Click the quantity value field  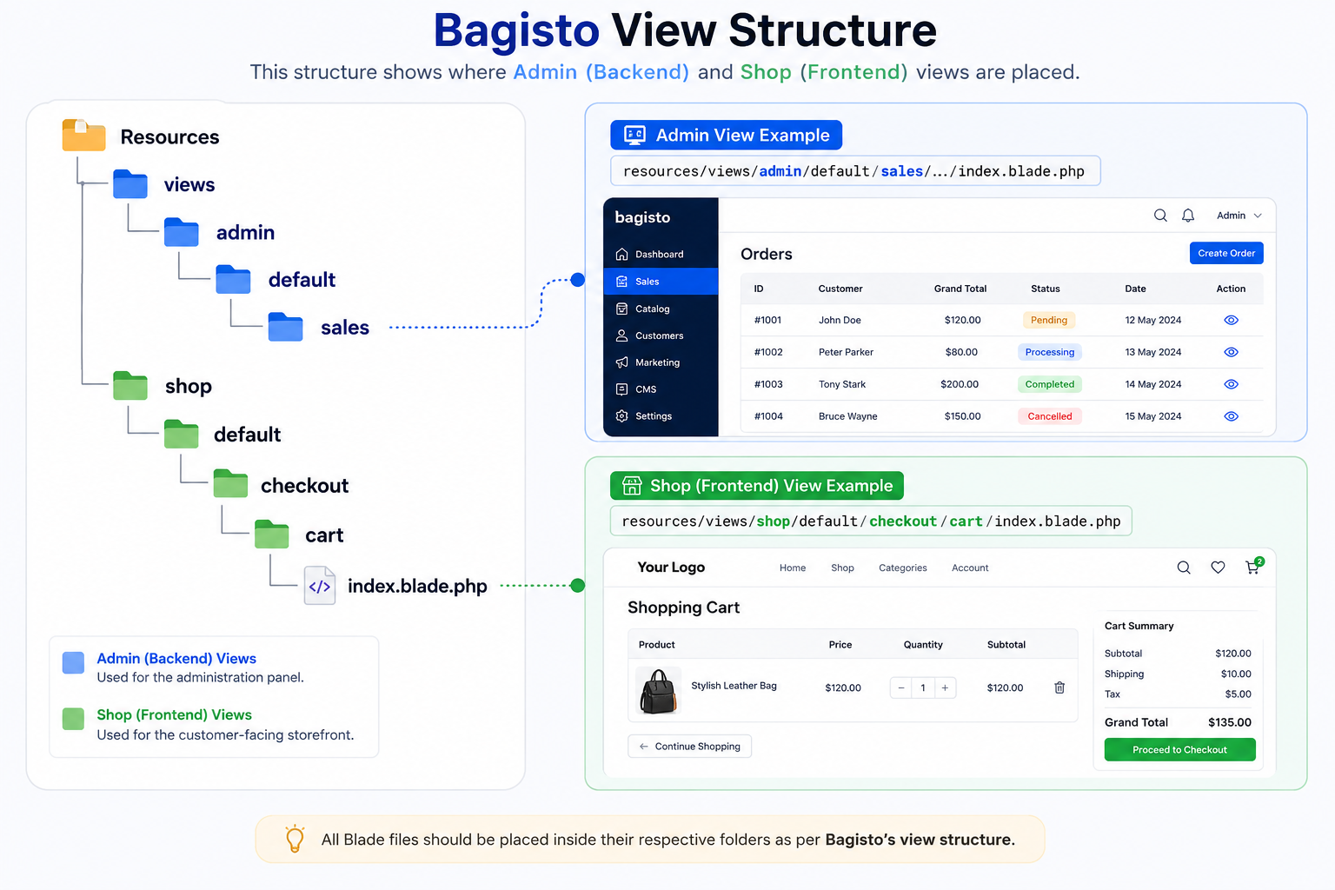923,687
